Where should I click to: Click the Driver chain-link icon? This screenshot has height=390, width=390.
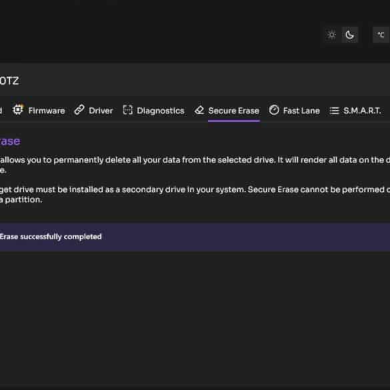(x=79, y=110)
